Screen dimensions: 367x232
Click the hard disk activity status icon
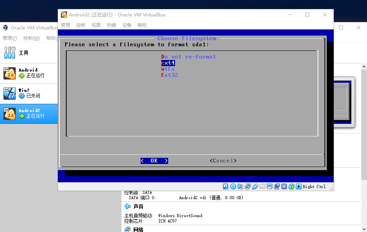pyautogui.click(x=226, y=187)
